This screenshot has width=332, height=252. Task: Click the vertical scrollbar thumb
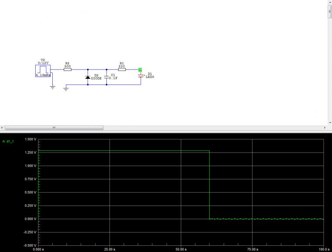(330, 12)
